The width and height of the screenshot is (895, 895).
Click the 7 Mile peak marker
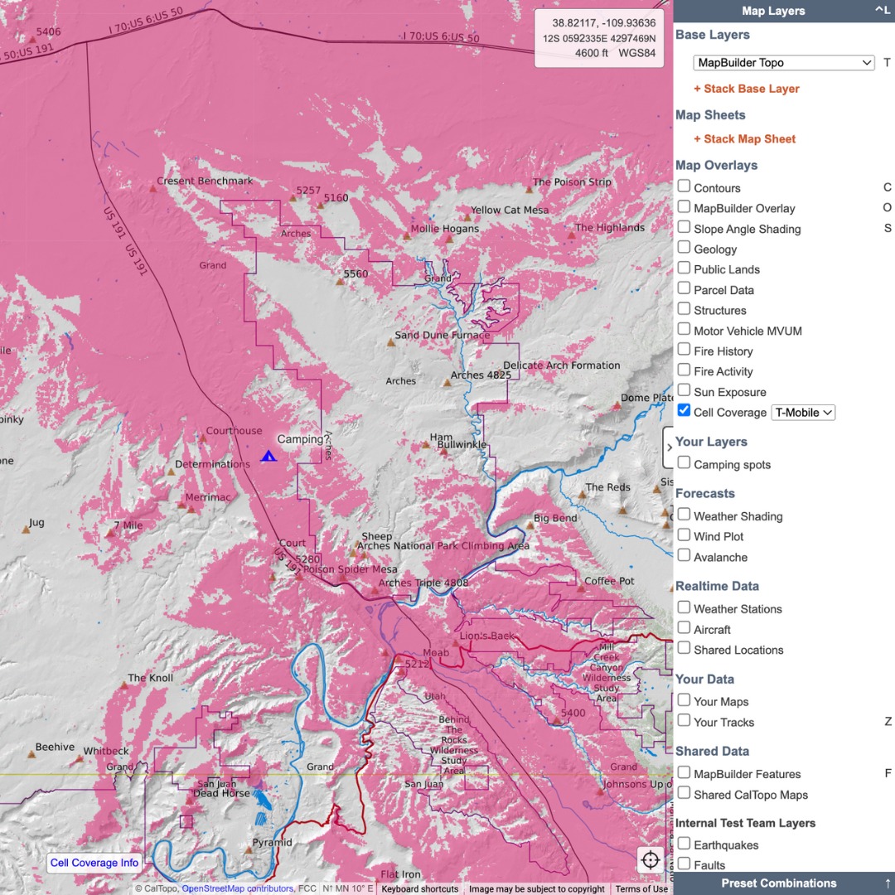(x=109, y=533)
